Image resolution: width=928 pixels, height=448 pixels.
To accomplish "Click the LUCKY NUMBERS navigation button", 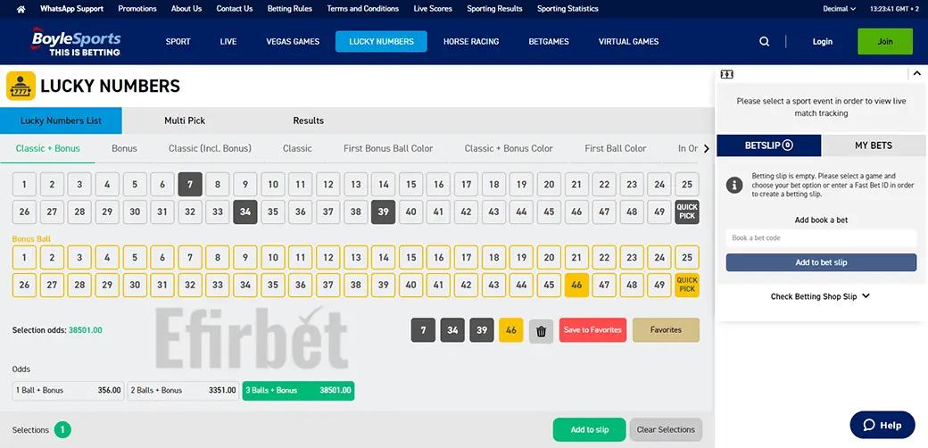I will [381, 41].
